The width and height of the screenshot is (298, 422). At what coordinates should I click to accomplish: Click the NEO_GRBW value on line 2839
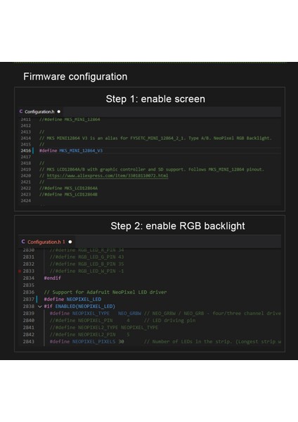coord(129,313)
